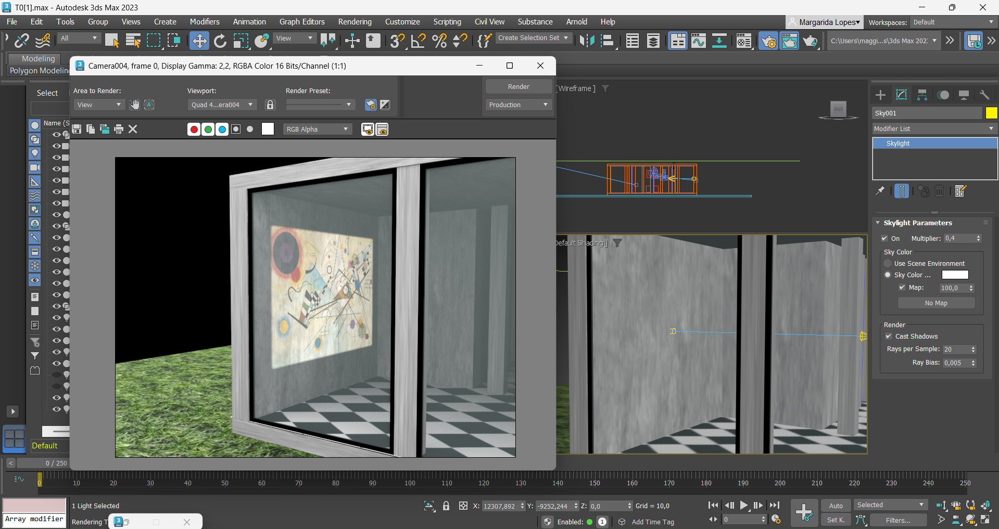Viewport: 999px width, 529px height.
Task: Select Use Scene Environment radio button
Action: pos(888,264)
